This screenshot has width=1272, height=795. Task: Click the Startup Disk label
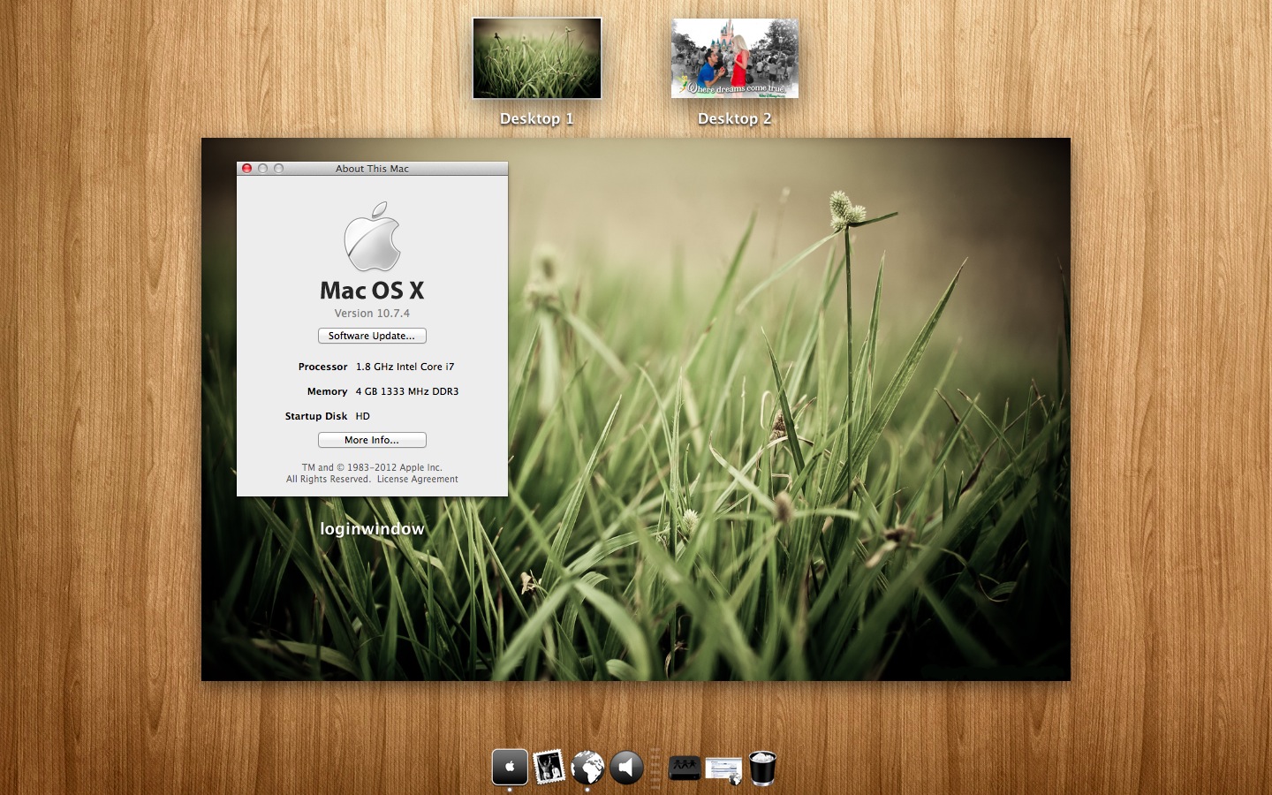[x=316, y=416]
